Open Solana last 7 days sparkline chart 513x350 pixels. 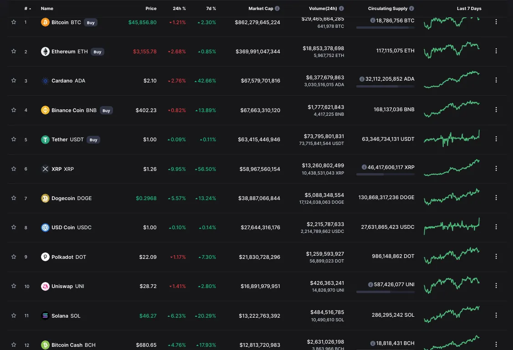452,314
